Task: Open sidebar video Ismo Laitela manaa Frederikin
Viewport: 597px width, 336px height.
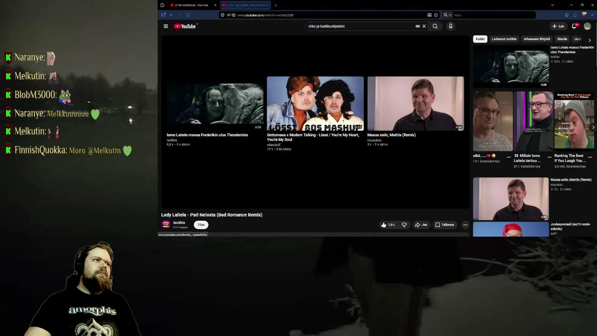Action: tap(511, 66)
